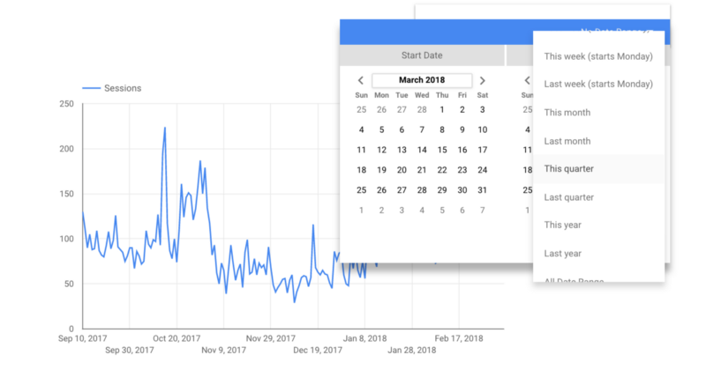The height and width of the screenshot is (392, 706).
Task: Select March 15 in the calendar
Action: (442, 150)
